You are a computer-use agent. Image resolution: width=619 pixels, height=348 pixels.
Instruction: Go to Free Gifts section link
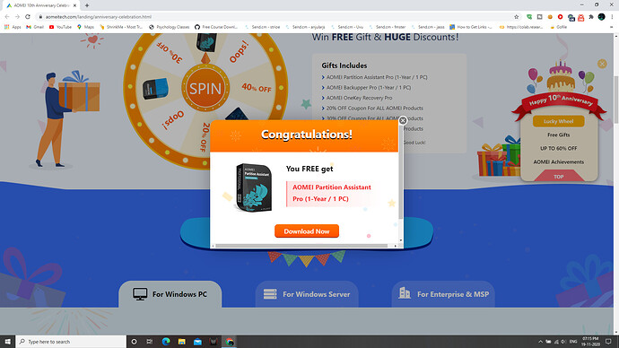558,135
